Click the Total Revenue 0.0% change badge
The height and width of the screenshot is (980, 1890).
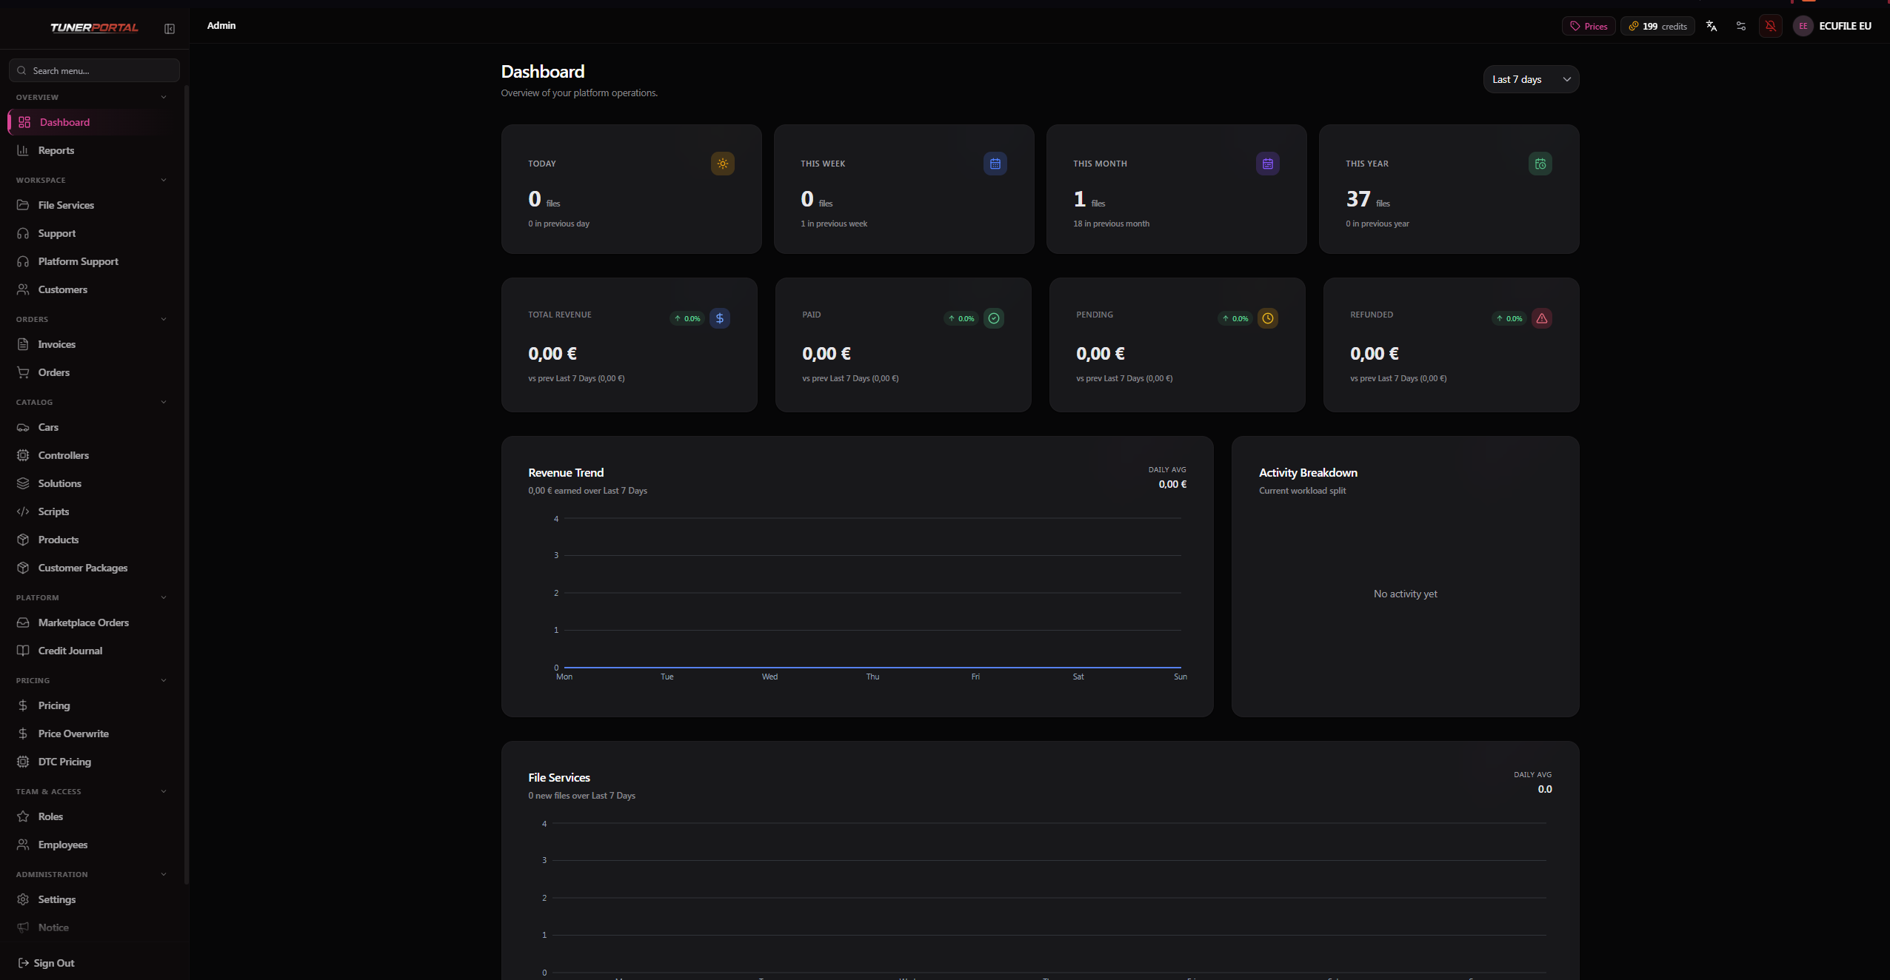tap(687, 318)
